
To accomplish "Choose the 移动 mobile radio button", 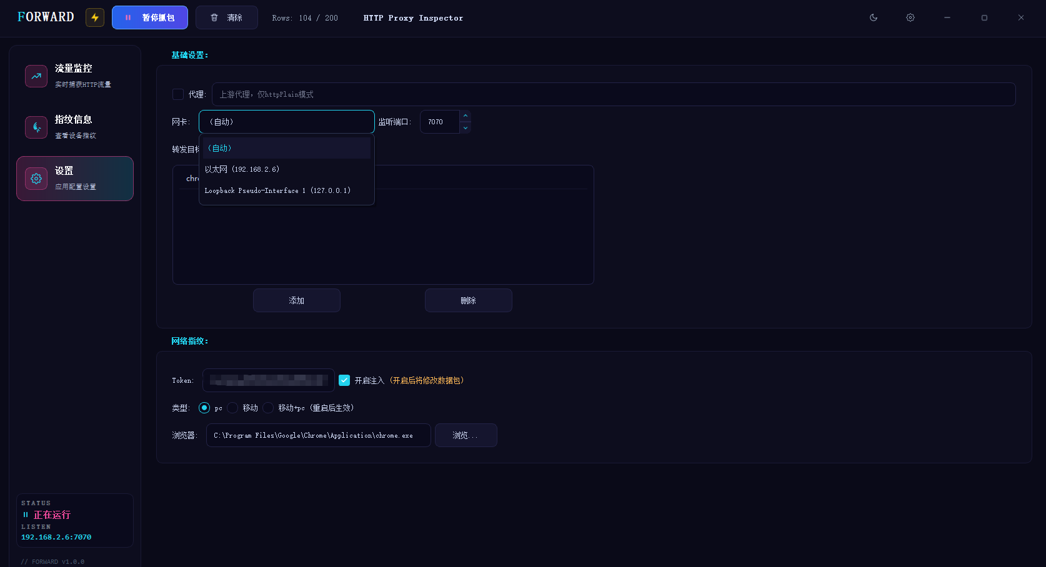I will 232,408.
